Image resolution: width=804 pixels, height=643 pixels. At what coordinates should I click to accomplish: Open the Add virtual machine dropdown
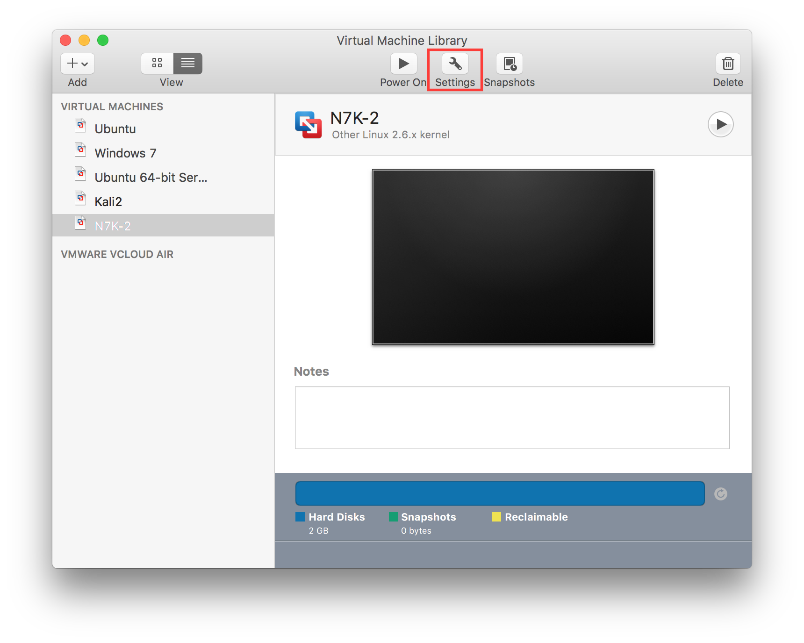point(78,64)
